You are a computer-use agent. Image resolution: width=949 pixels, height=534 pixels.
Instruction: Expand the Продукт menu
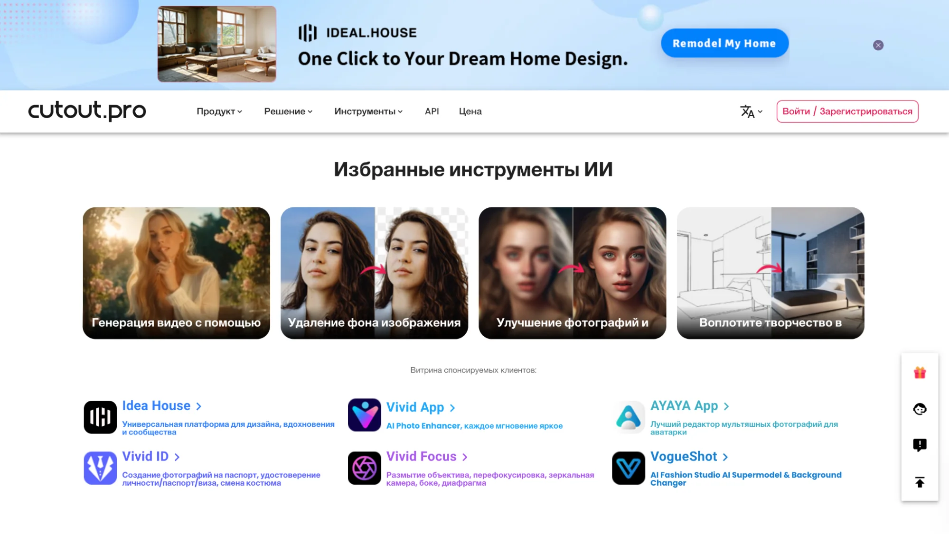tap(219, 111)
